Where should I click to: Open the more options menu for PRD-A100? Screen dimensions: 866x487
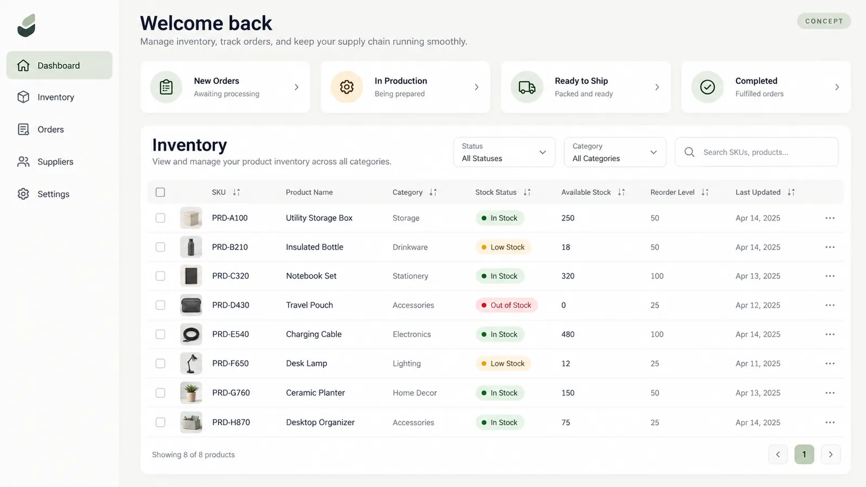pos(830,218)
